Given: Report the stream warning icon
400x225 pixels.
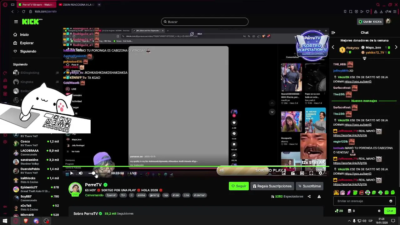Looking at the screenshot, I should (319, 197).
